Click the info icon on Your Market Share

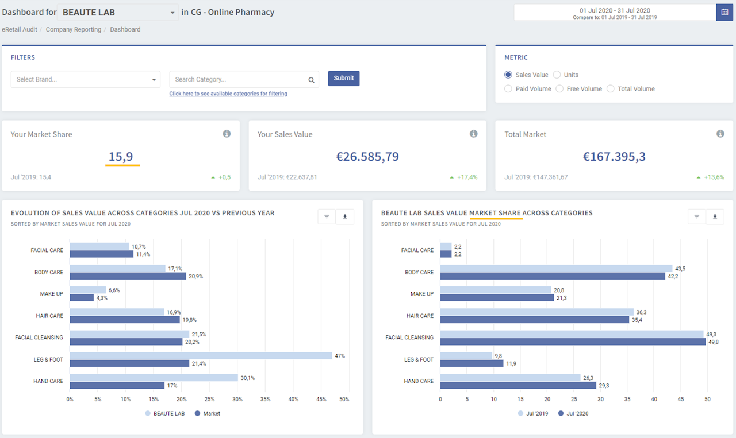tap(227, 134)
